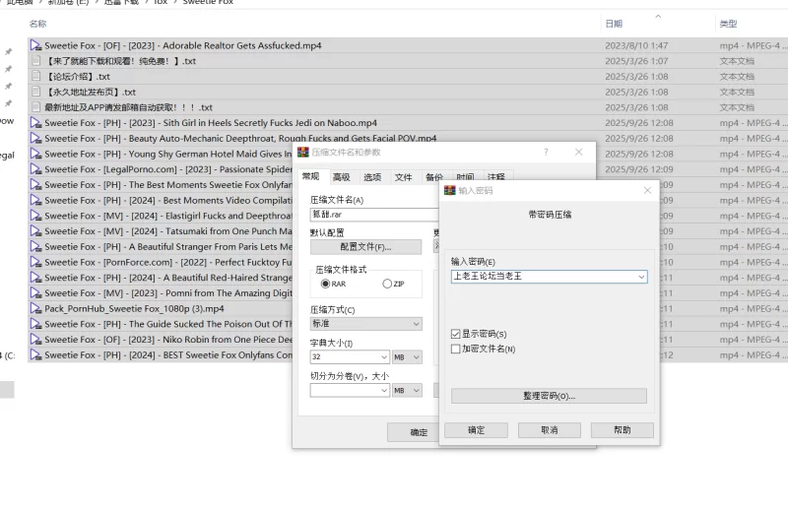Enable the 加密文件名 checkbox
The image size is (788, 510).
pyautogui.click(x=455, y=349)
